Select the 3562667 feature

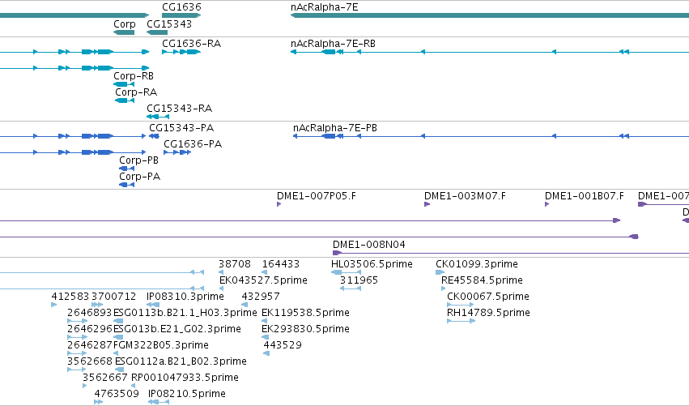pyautogui.click(x=85, y=386)
